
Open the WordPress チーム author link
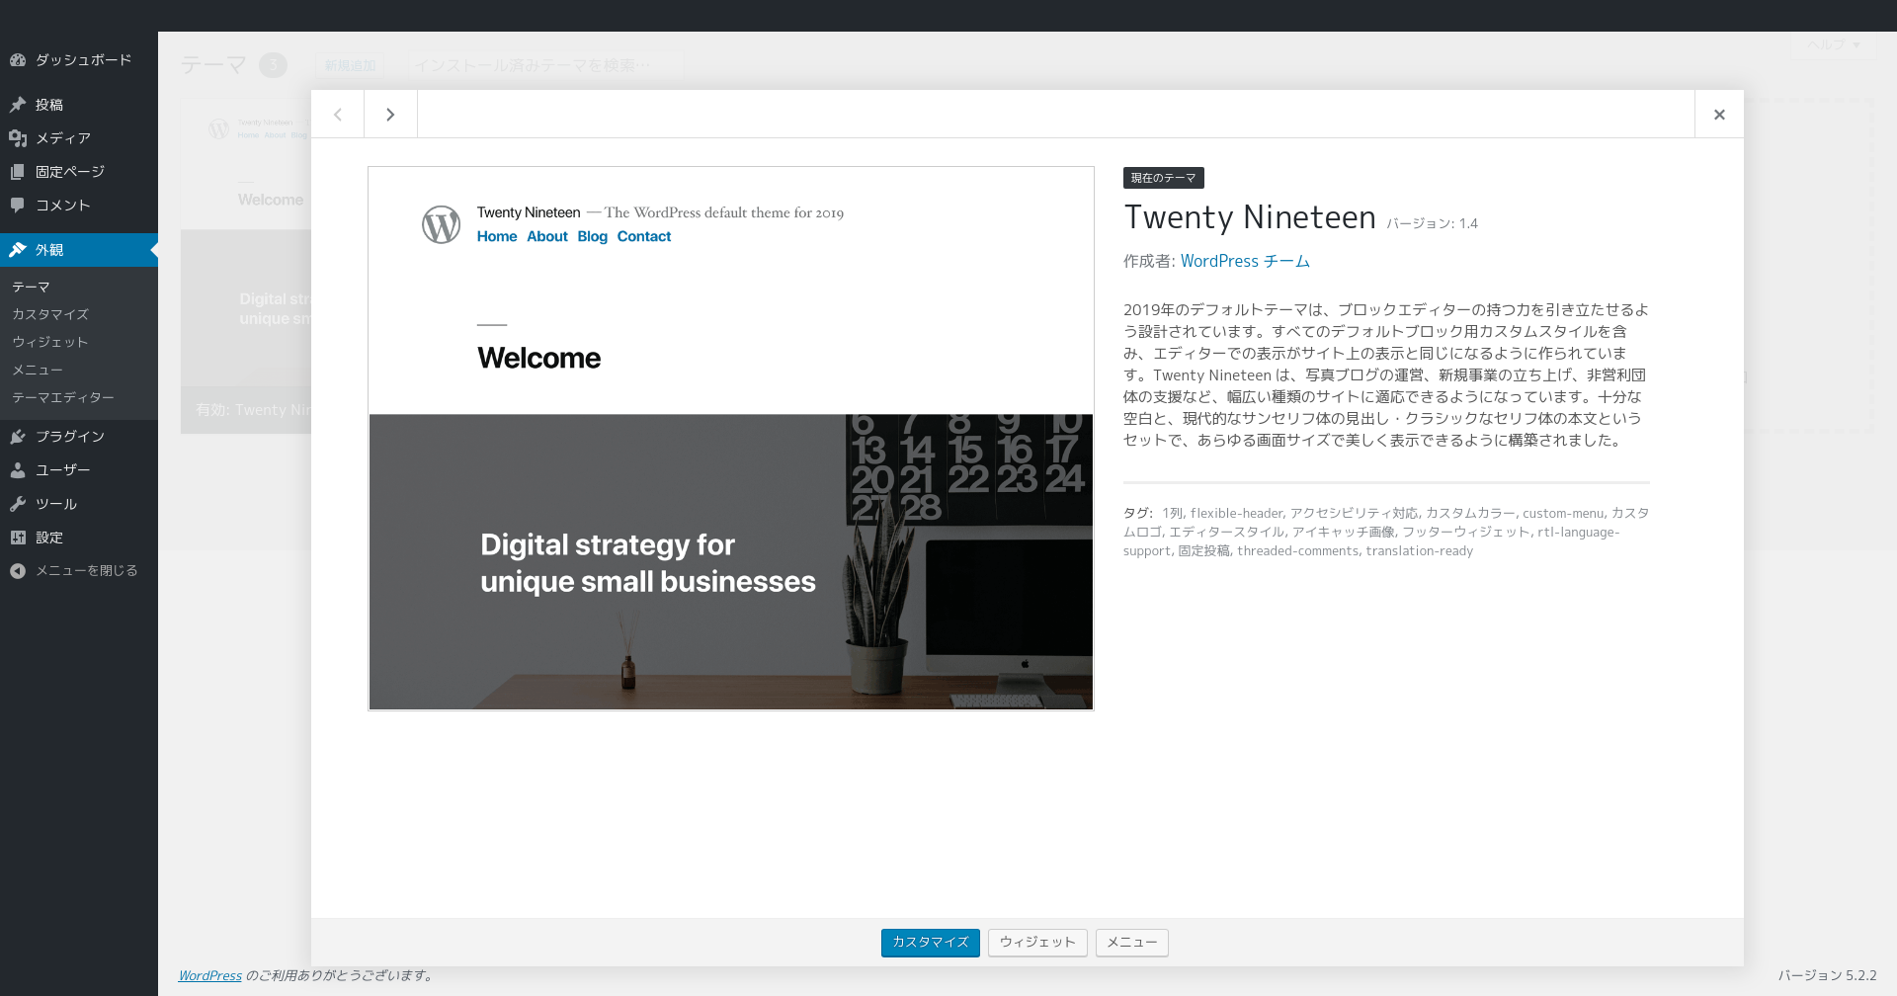[1245, 261]
